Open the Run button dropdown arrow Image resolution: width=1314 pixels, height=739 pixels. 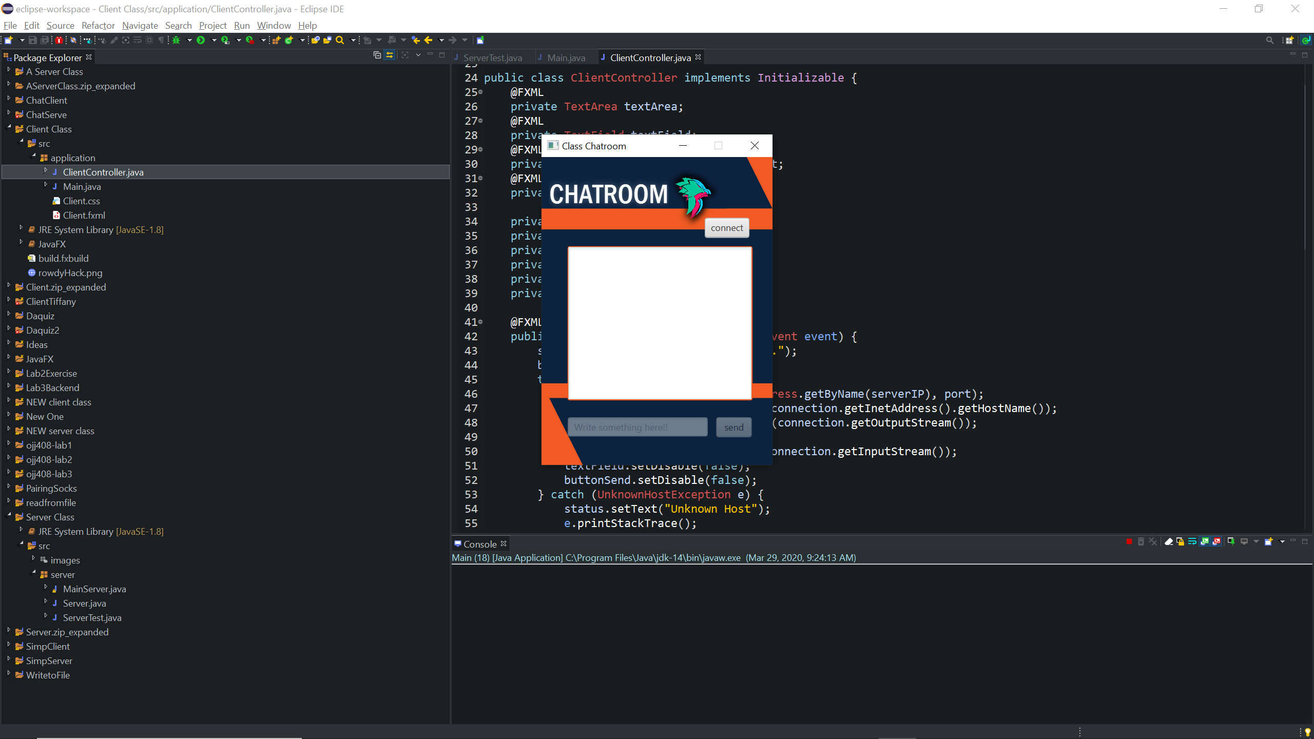click(x=214, y=40)
